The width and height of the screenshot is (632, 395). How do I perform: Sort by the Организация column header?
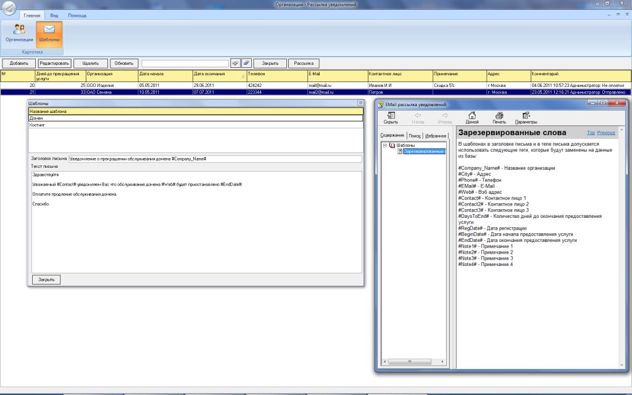[112, 76]
